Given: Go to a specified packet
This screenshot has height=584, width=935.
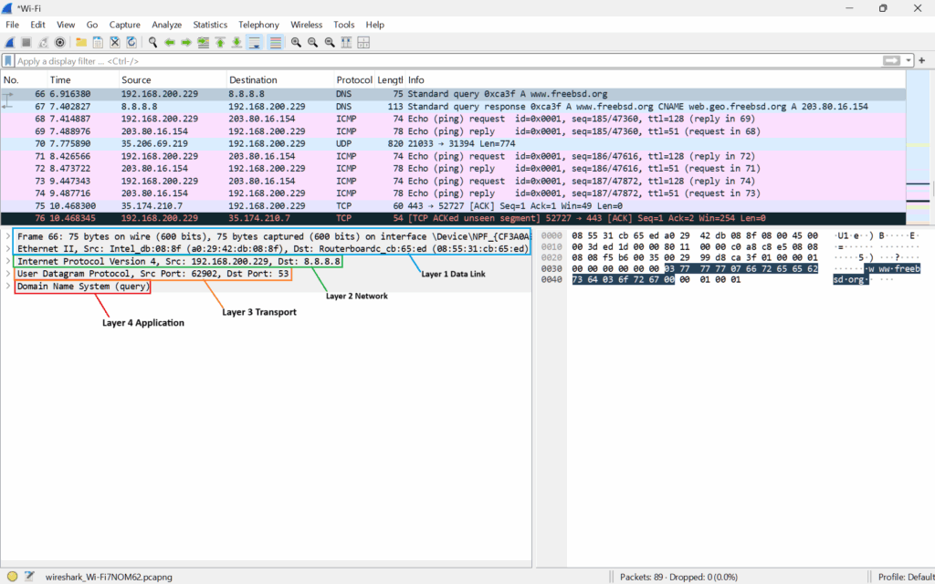Looking at the screenshot, I should (204, 42).
